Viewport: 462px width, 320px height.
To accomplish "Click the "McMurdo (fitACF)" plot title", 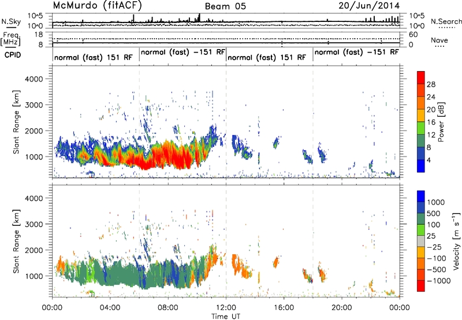I will click(x=97, y=6).
